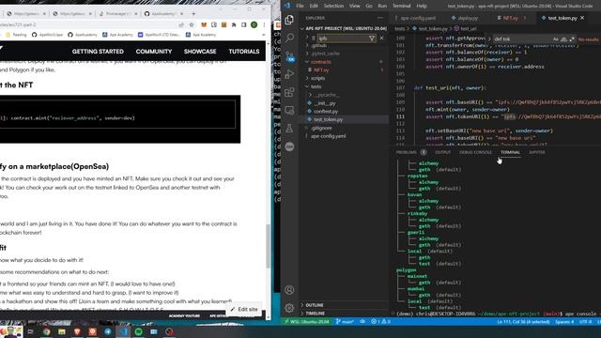Open the Search view in activity bar
The image size is (601, 338).
(x=289, y=38)
